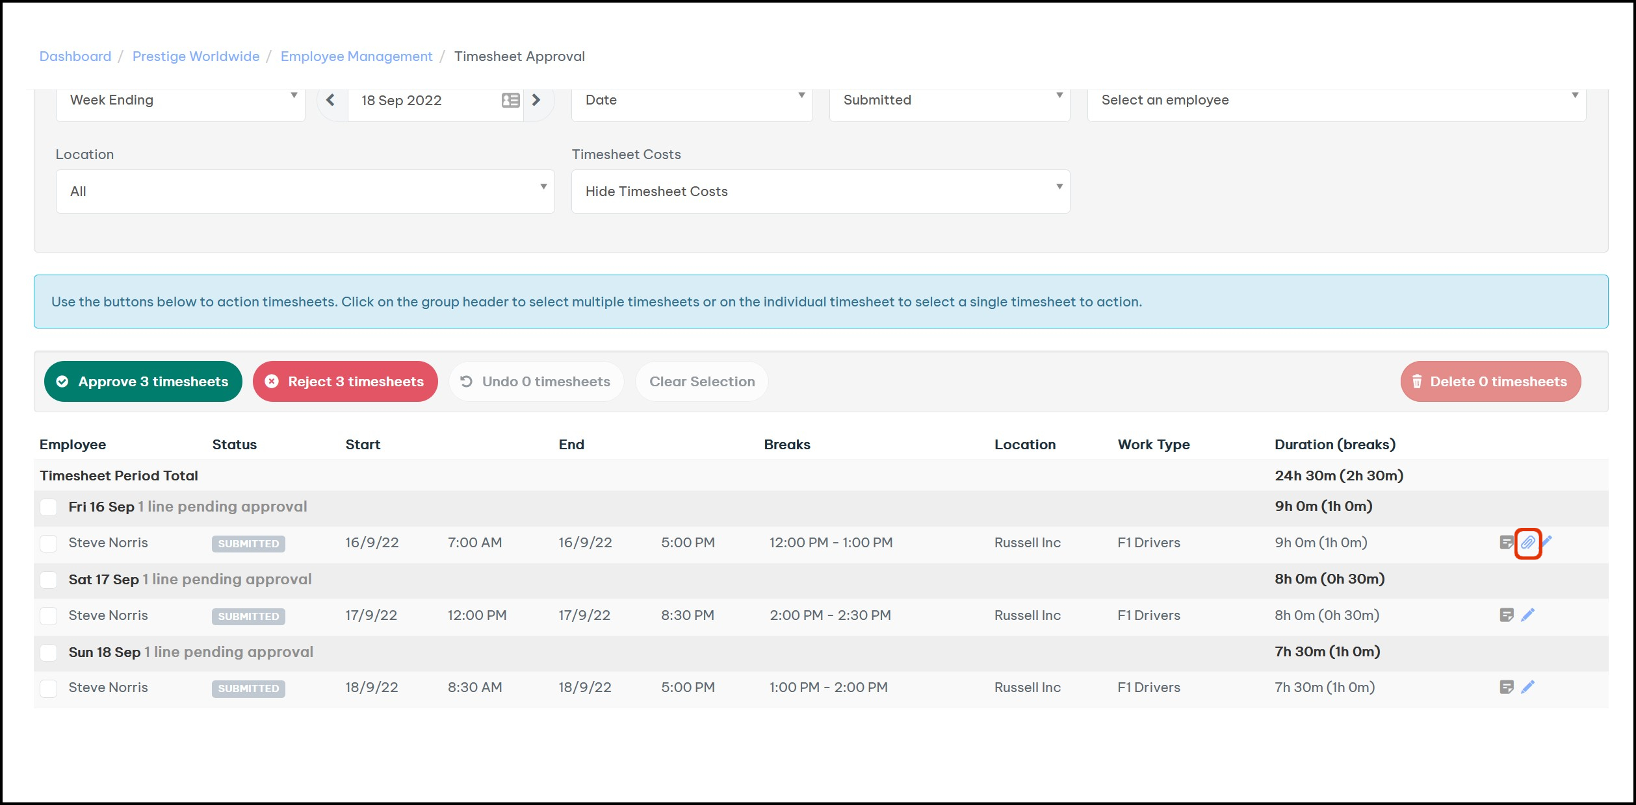1636x805 pixels.
Task: Expand the Location dropdown set to All
Action: [305, 192]
